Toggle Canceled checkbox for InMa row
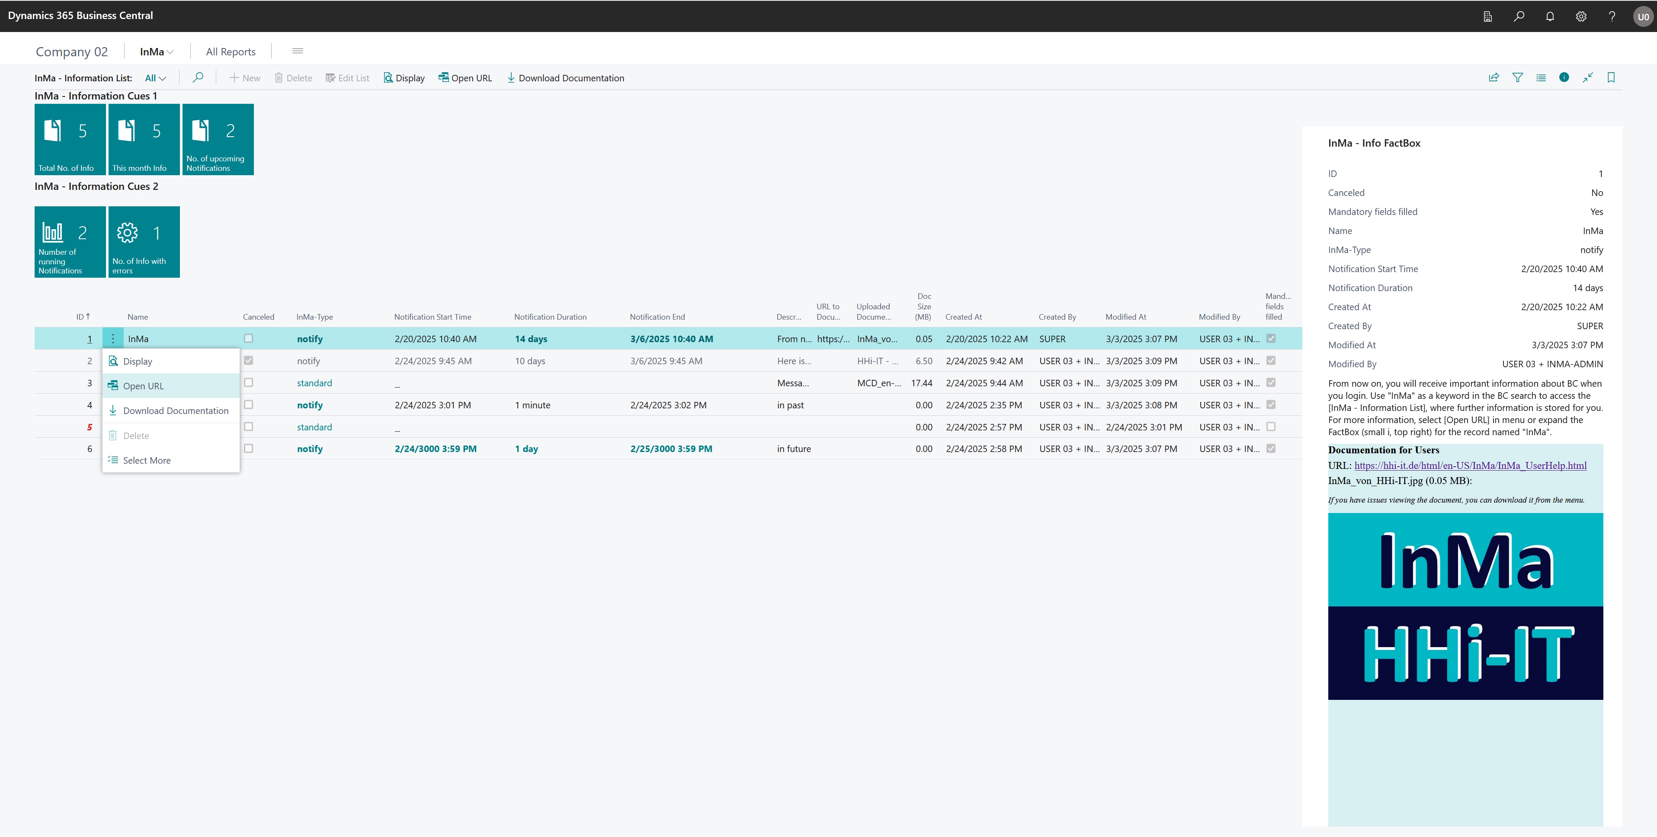The image size is (1657, 837). tap(248, 338)
